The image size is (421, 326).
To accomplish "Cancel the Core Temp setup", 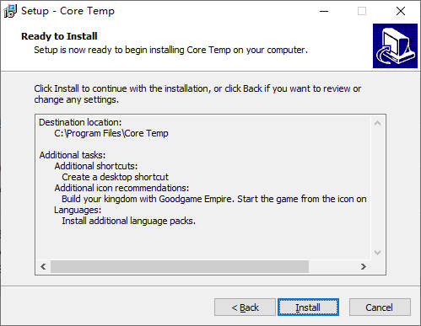I will pos(380,307).
